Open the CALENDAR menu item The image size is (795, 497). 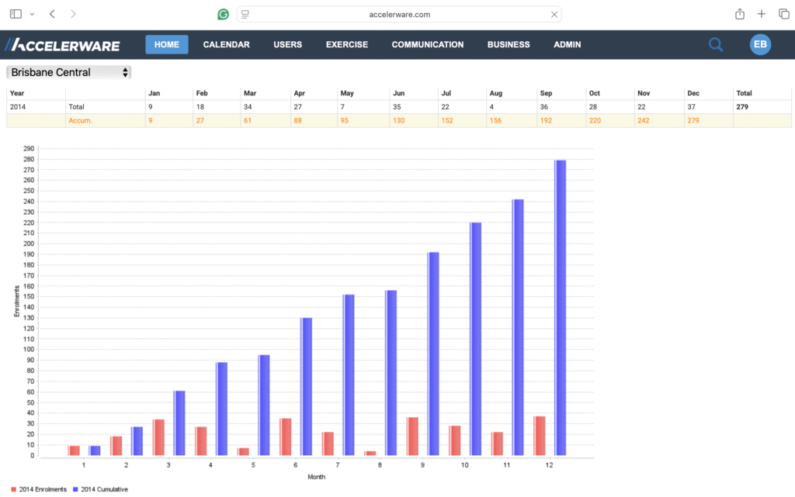[x=226, y=45]
